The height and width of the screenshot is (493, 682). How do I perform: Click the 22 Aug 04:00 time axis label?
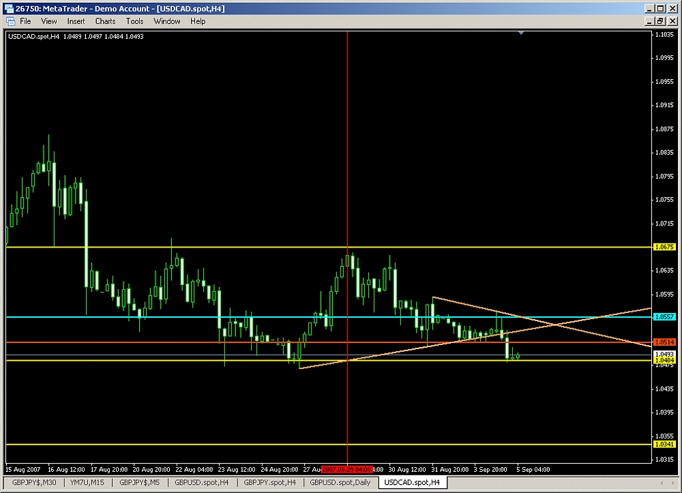[x=194, y=470]
